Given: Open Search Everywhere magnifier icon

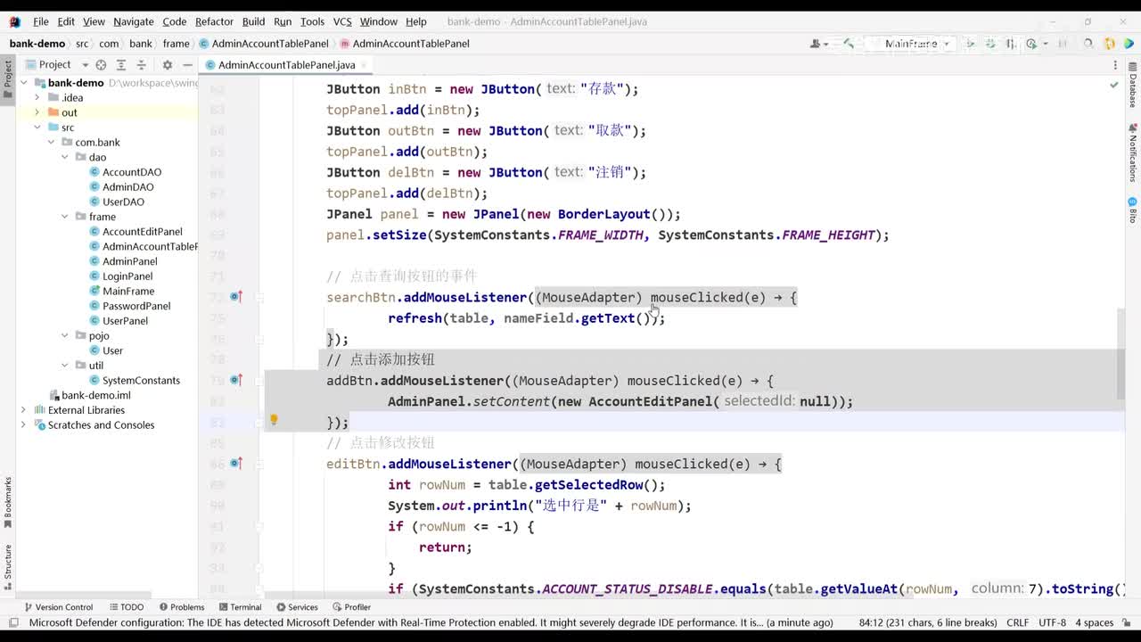Looking at the screenshot, I should (x=1088, y=44).
